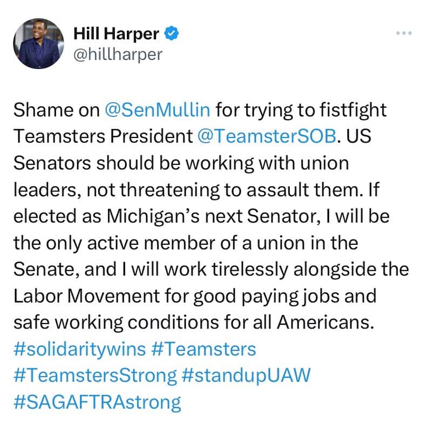Open Hill Harper's profile picture
The width and height of the screenshot is (428, 440).
point(38,44)
